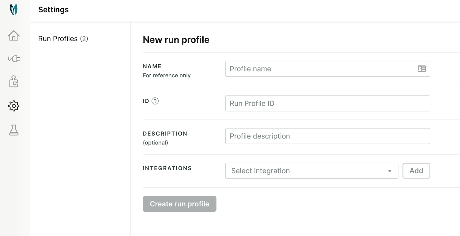
Task: Click the New run profile heading
Action: coord(176,40)
